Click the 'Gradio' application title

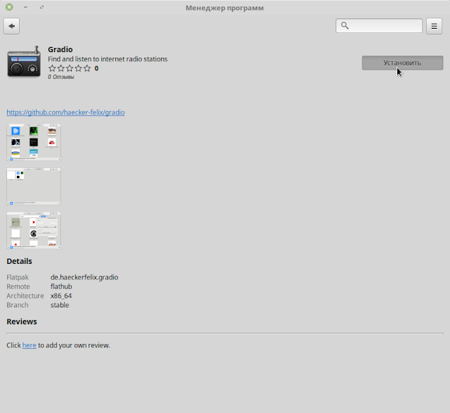coord(60,49)
